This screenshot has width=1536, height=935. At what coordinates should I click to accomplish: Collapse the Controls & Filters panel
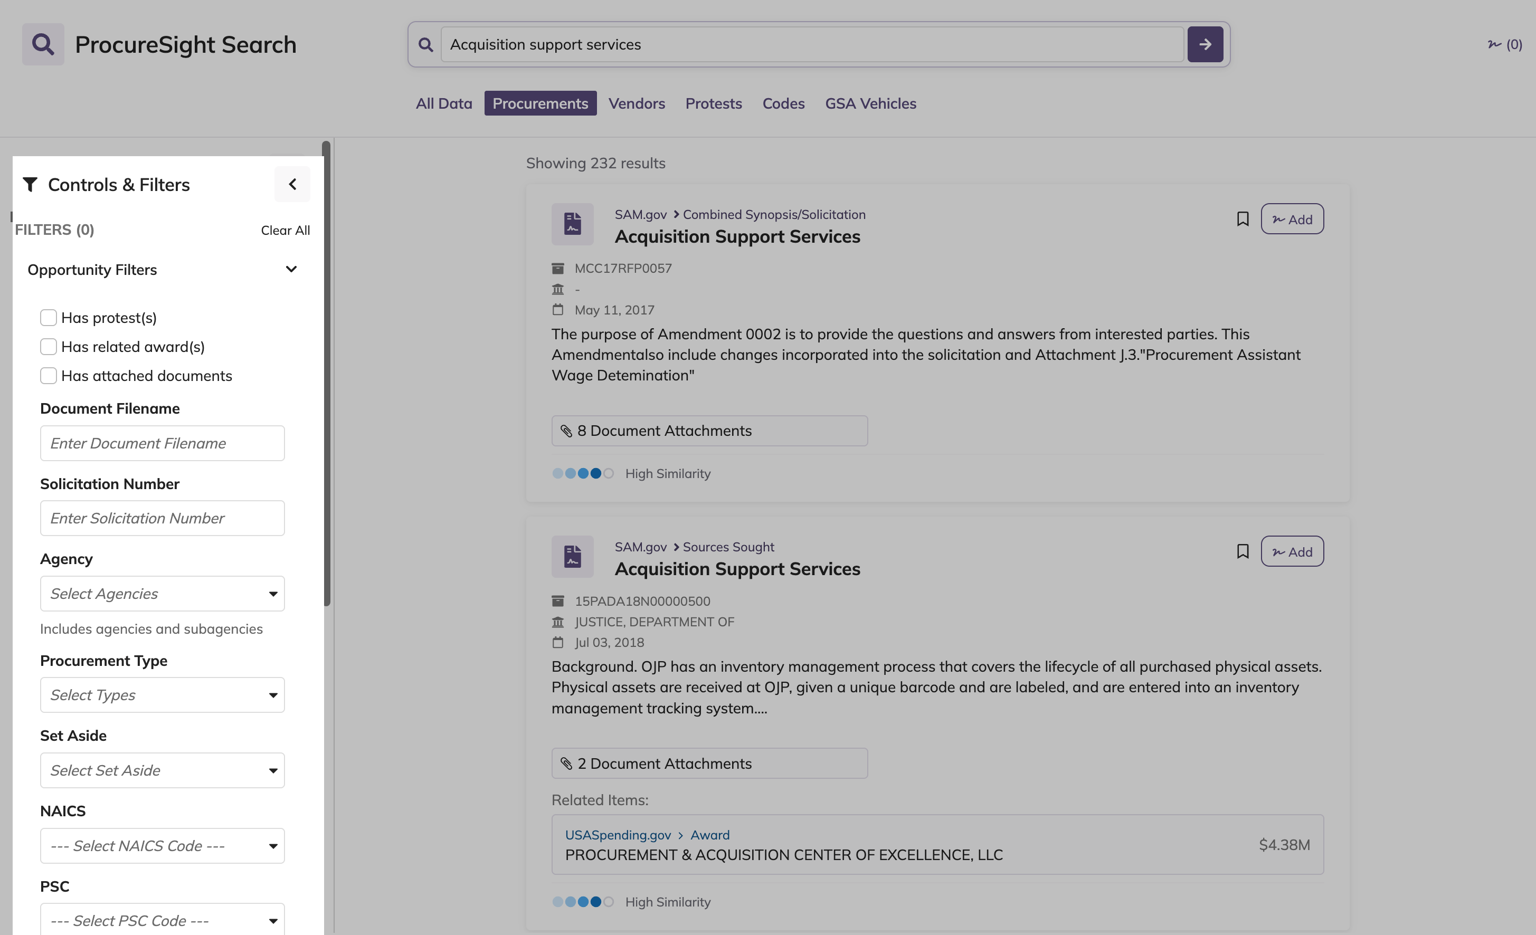pyautogui.click(x=292, y=185)
